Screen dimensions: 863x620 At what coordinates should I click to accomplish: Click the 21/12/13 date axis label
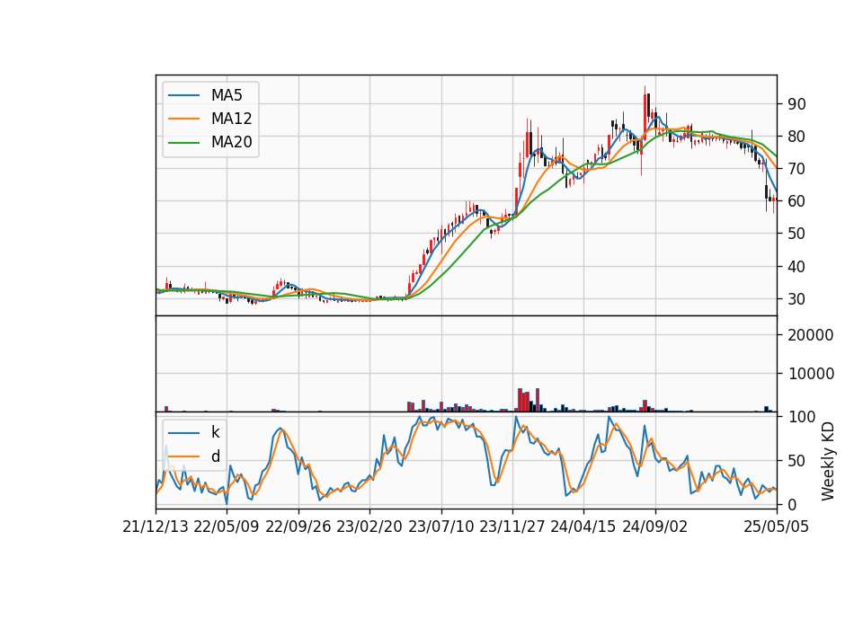(x=156, y=527)
